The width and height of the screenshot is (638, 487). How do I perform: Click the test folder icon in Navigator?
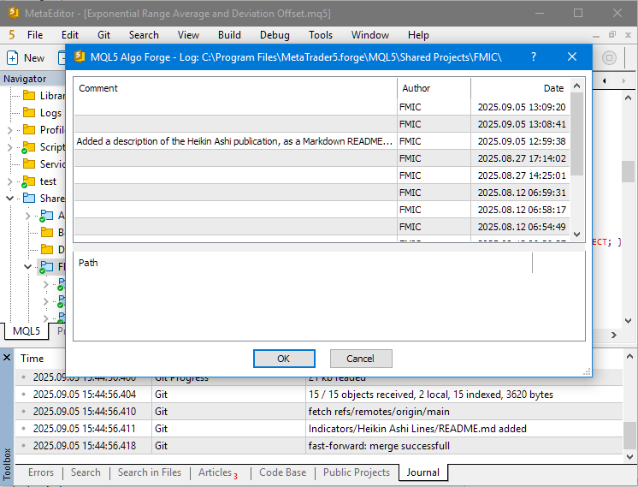point(27,181)
